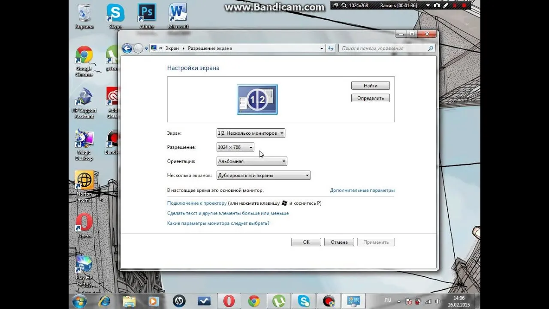
Task: Click the Найти button
Action: pyautogui.click(x=371, y=86)
